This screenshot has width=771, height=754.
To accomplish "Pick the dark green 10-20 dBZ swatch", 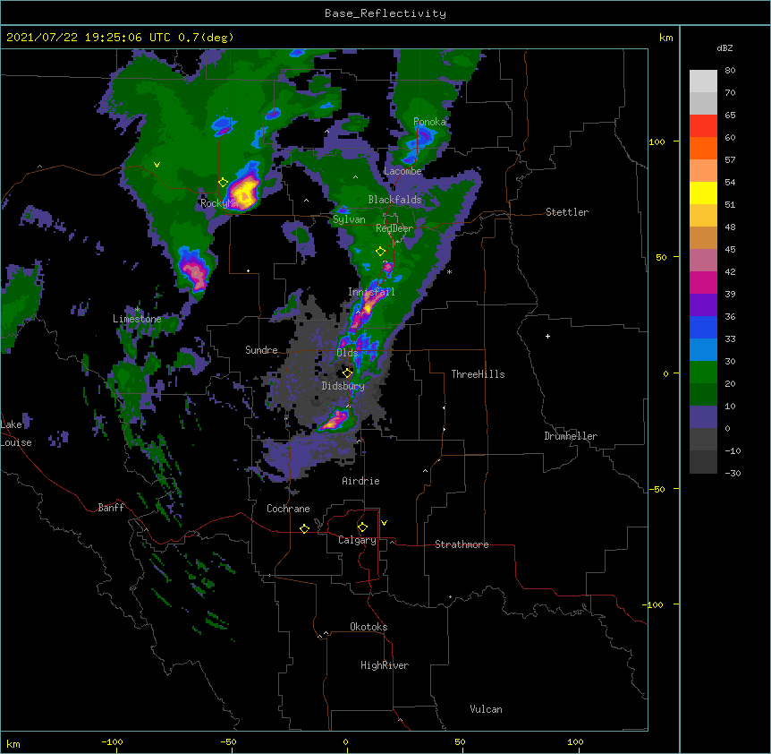I will [703, 395].
